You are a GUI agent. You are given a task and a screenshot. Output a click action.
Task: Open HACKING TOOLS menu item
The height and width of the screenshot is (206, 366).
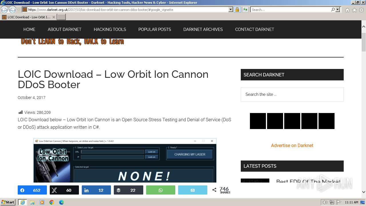coord(110,29)
